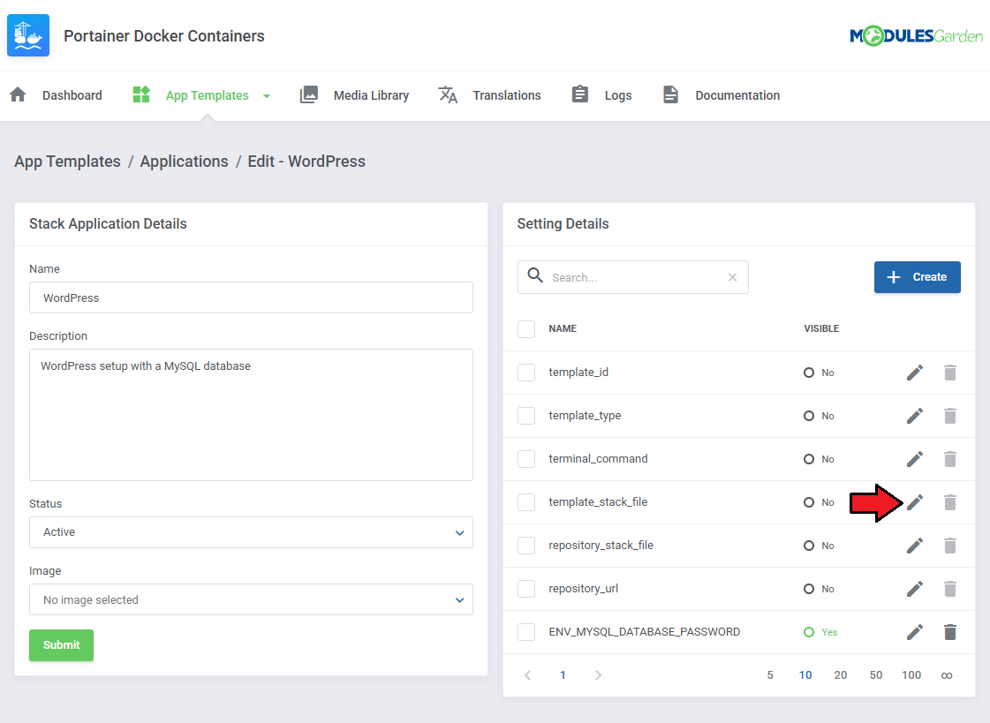The image size is (990, 723).
Task: Sort by the NAME column header
Action: [x=563, y=328]
